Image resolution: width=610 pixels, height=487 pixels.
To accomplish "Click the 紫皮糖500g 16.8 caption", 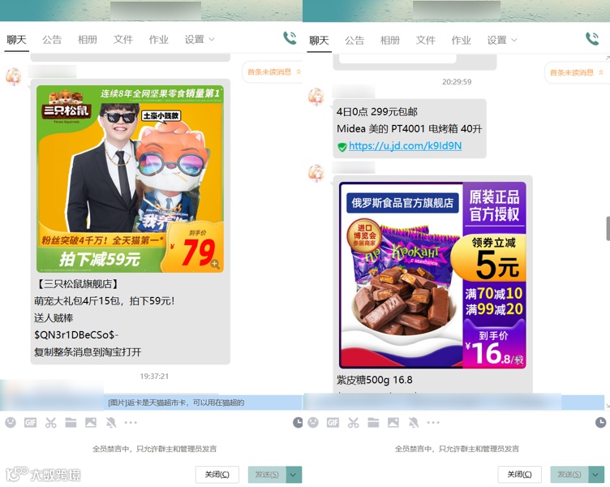I will (374, 380).
